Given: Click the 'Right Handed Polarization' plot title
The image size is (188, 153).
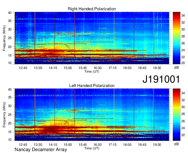Looking at the screenshot, I should point(92,9).
